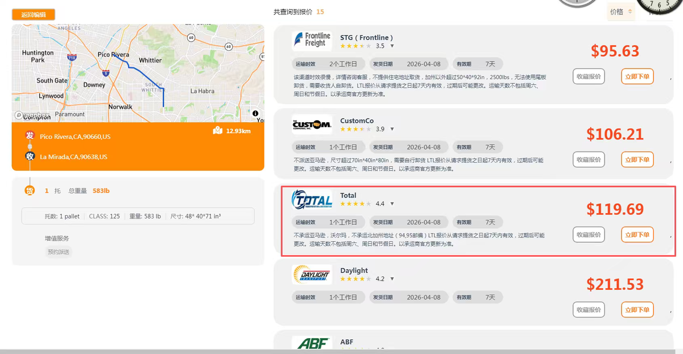683x354 pixels.
Task: Order the $95.63 STG quote now
Action: [637, 76]
